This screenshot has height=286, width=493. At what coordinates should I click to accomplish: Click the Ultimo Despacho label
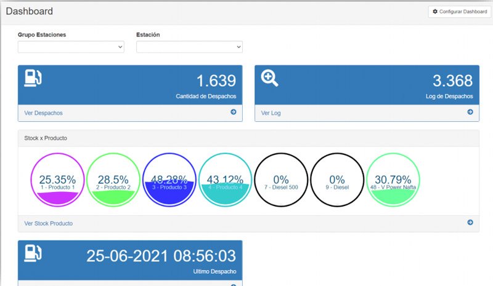(x=214, y=272)
